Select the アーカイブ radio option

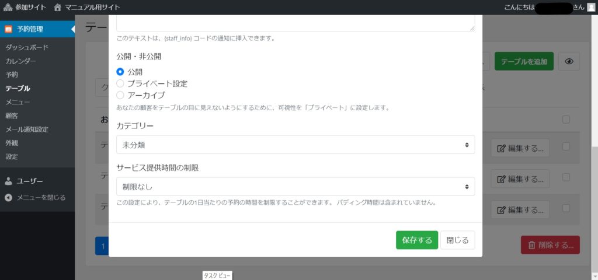coord(120,95)
